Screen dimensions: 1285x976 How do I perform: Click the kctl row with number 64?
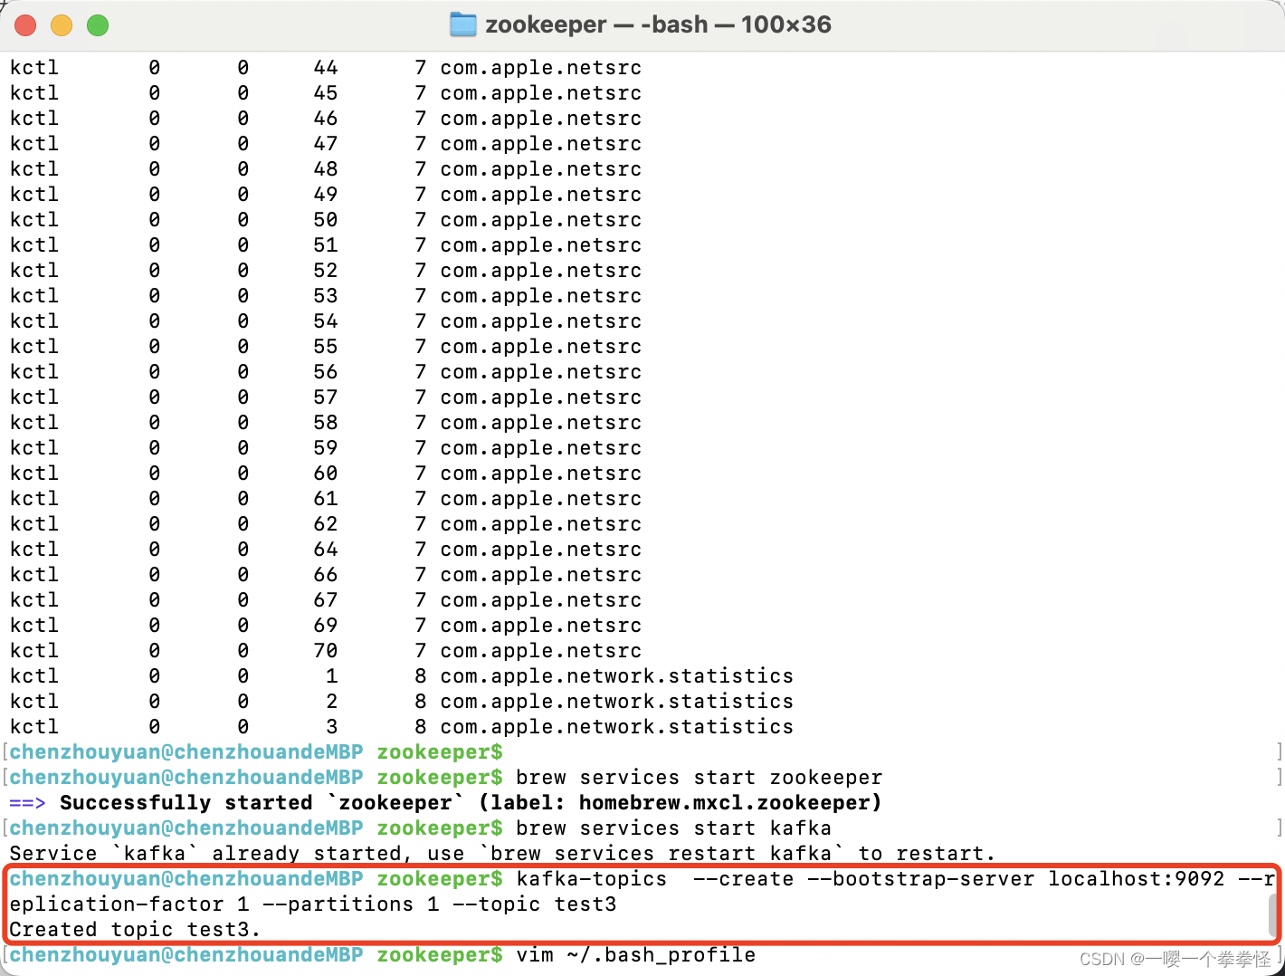[326, 550]
